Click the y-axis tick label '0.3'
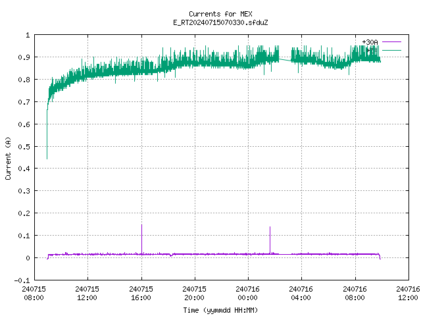 click(x=24, y=191)
